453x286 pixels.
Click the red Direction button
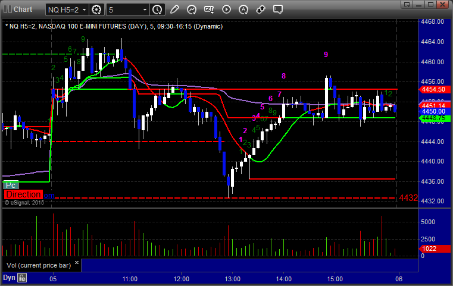tap(23, 194)
